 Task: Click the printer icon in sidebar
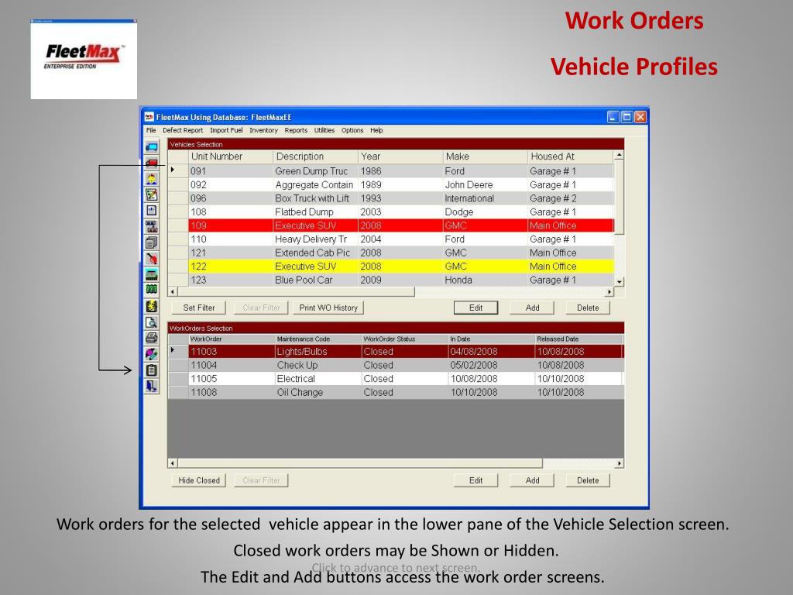pyautogui.click(x=152, y=338)
